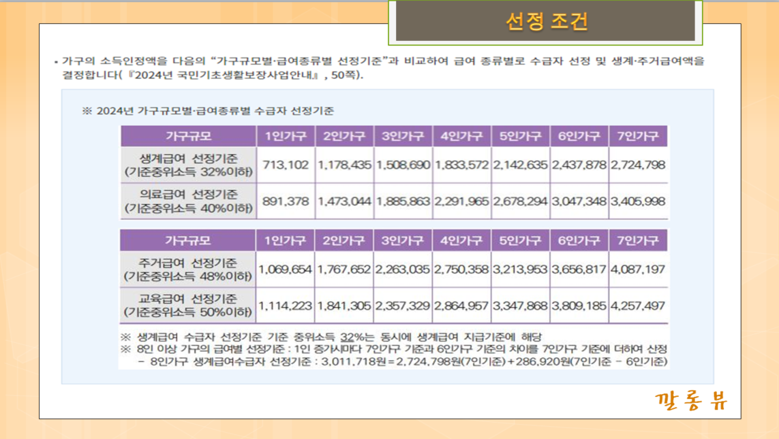Select the value 3,809,185
The image size is (779, 439).
(579, 306)
